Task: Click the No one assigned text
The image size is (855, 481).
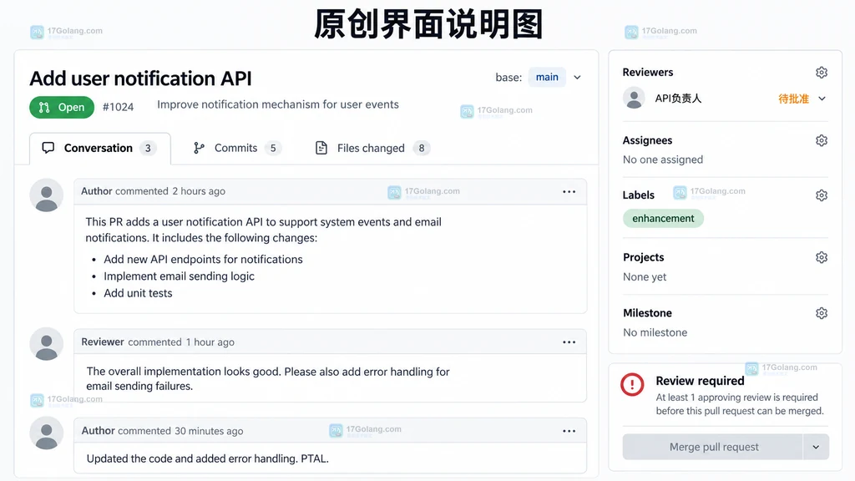Action: coord(662,159)
